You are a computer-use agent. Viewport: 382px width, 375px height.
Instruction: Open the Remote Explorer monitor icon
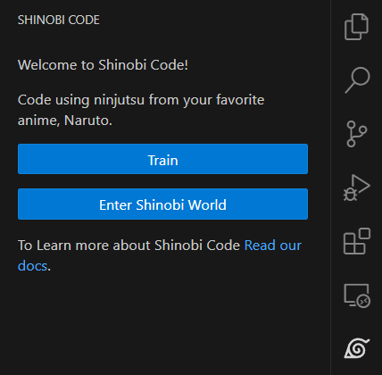[x=357, y=296]
